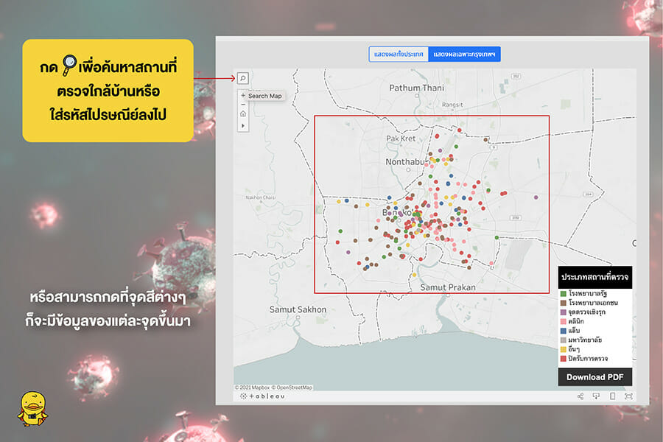Expand the map tools arrow flyout
663x442 pixels.
[243, 126]
